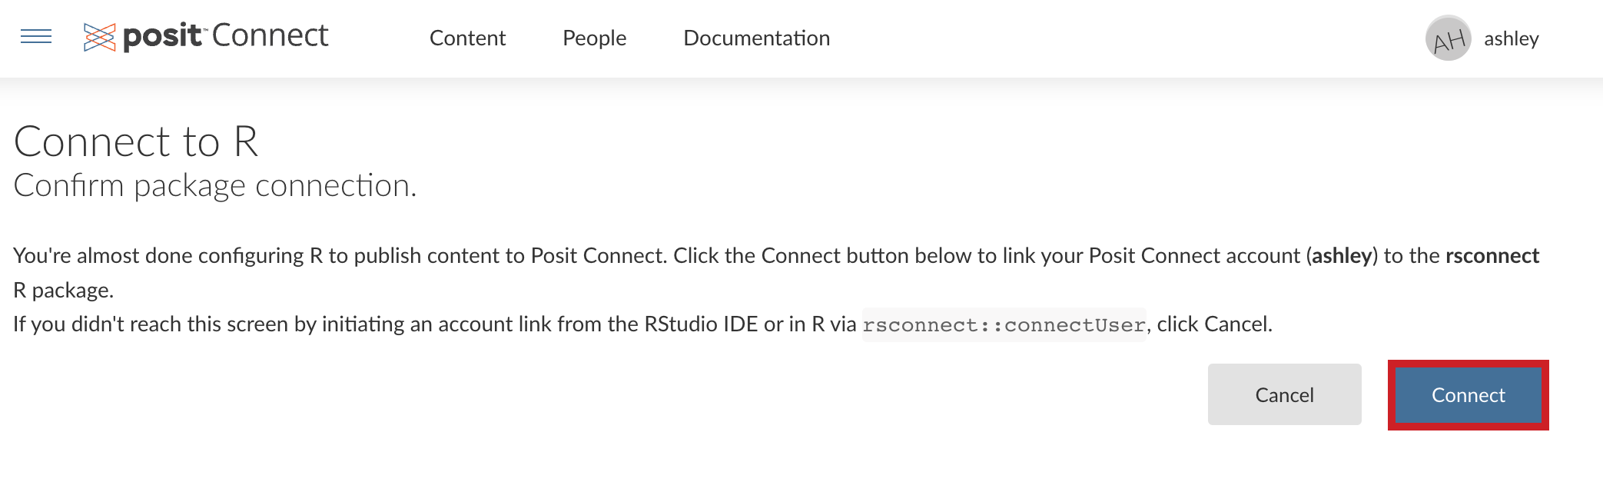Image resolution: width=1603 pixels, height=492 pixels.
Task: Click the "R package." text line
Action: (63, 290)
